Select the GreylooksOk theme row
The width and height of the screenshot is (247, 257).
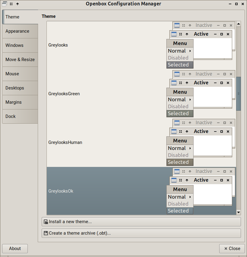click(x=141, y=191)
